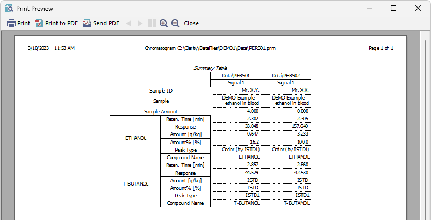Viewport: 431px width, 220px height.
Task: Click the 16.2 amount percent value
Action: click(255, 142)
